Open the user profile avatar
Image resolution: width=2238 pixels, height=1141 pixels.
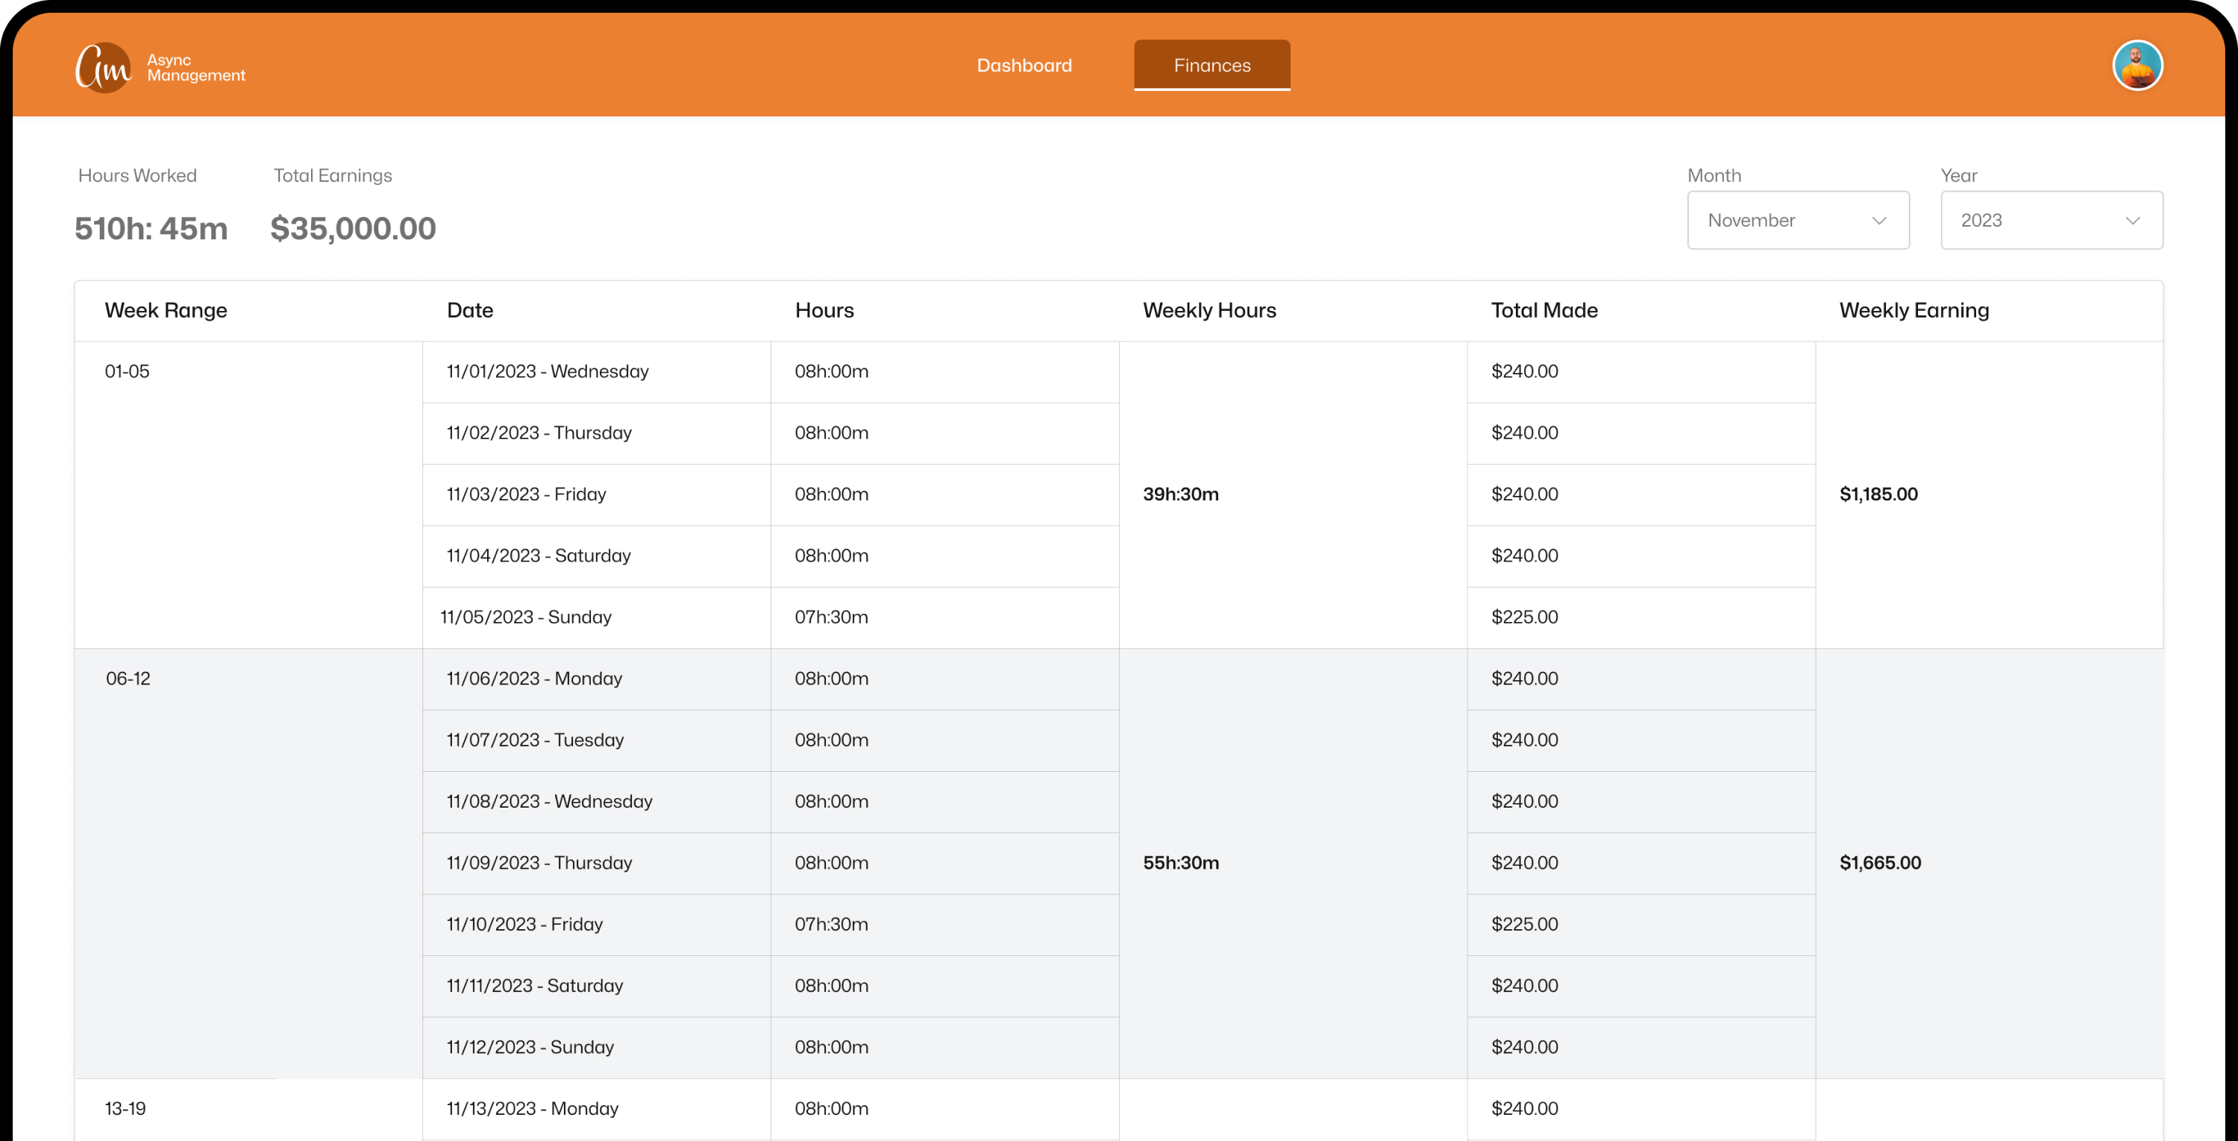tap(2137, 65)
